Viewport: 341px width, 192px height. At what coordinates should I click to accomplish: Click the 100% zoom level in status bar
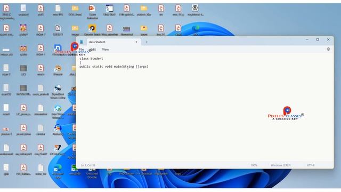254,165
